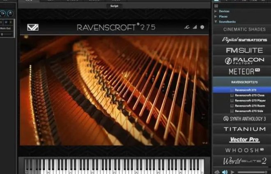Click the checkmark logo left of the Ravenscroft title
271x174 pixels.
pos(33,28)
